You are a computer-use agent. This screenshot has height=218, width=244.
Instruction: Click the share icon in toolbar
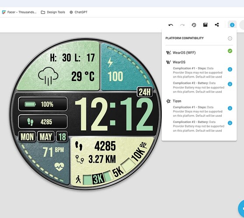tap(217, 25)
